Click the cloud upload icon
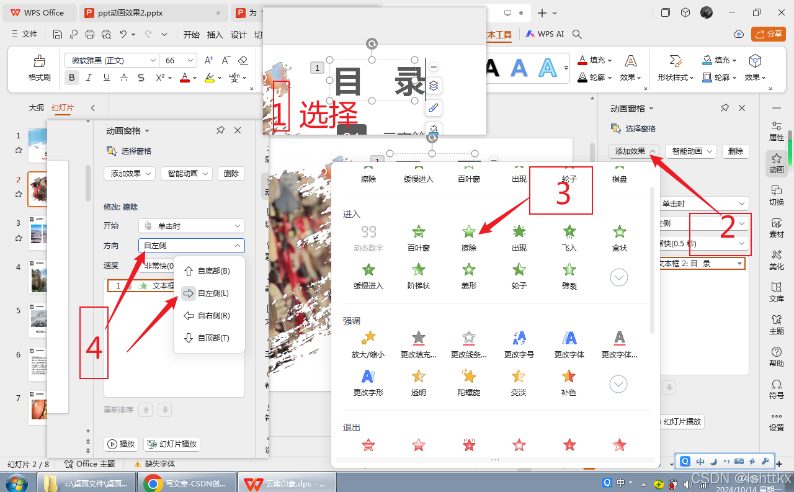The image size is (794, 492). (x=738, y=34)
